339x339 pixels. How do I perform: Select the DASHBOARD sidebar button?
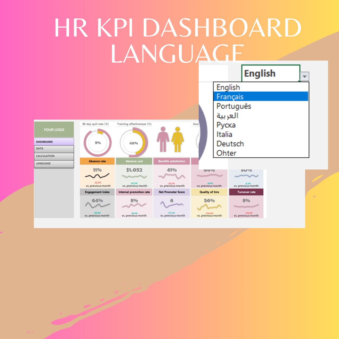pos(54,142)
